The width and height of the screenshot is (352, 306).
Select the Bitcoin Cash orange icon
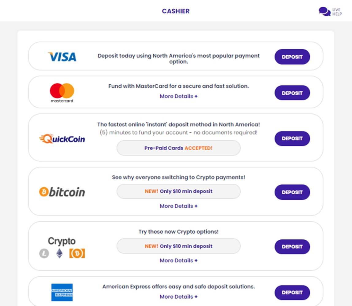[77, 253]
